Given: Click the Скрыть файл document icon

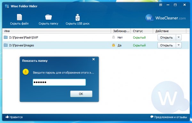Looking at the screenshot, I should (x=19, y=17).
